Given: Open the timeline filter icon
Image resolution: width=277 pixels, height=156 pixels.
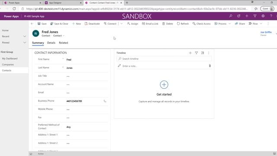Looking at the screenshot, I should [x=196, y=53].
